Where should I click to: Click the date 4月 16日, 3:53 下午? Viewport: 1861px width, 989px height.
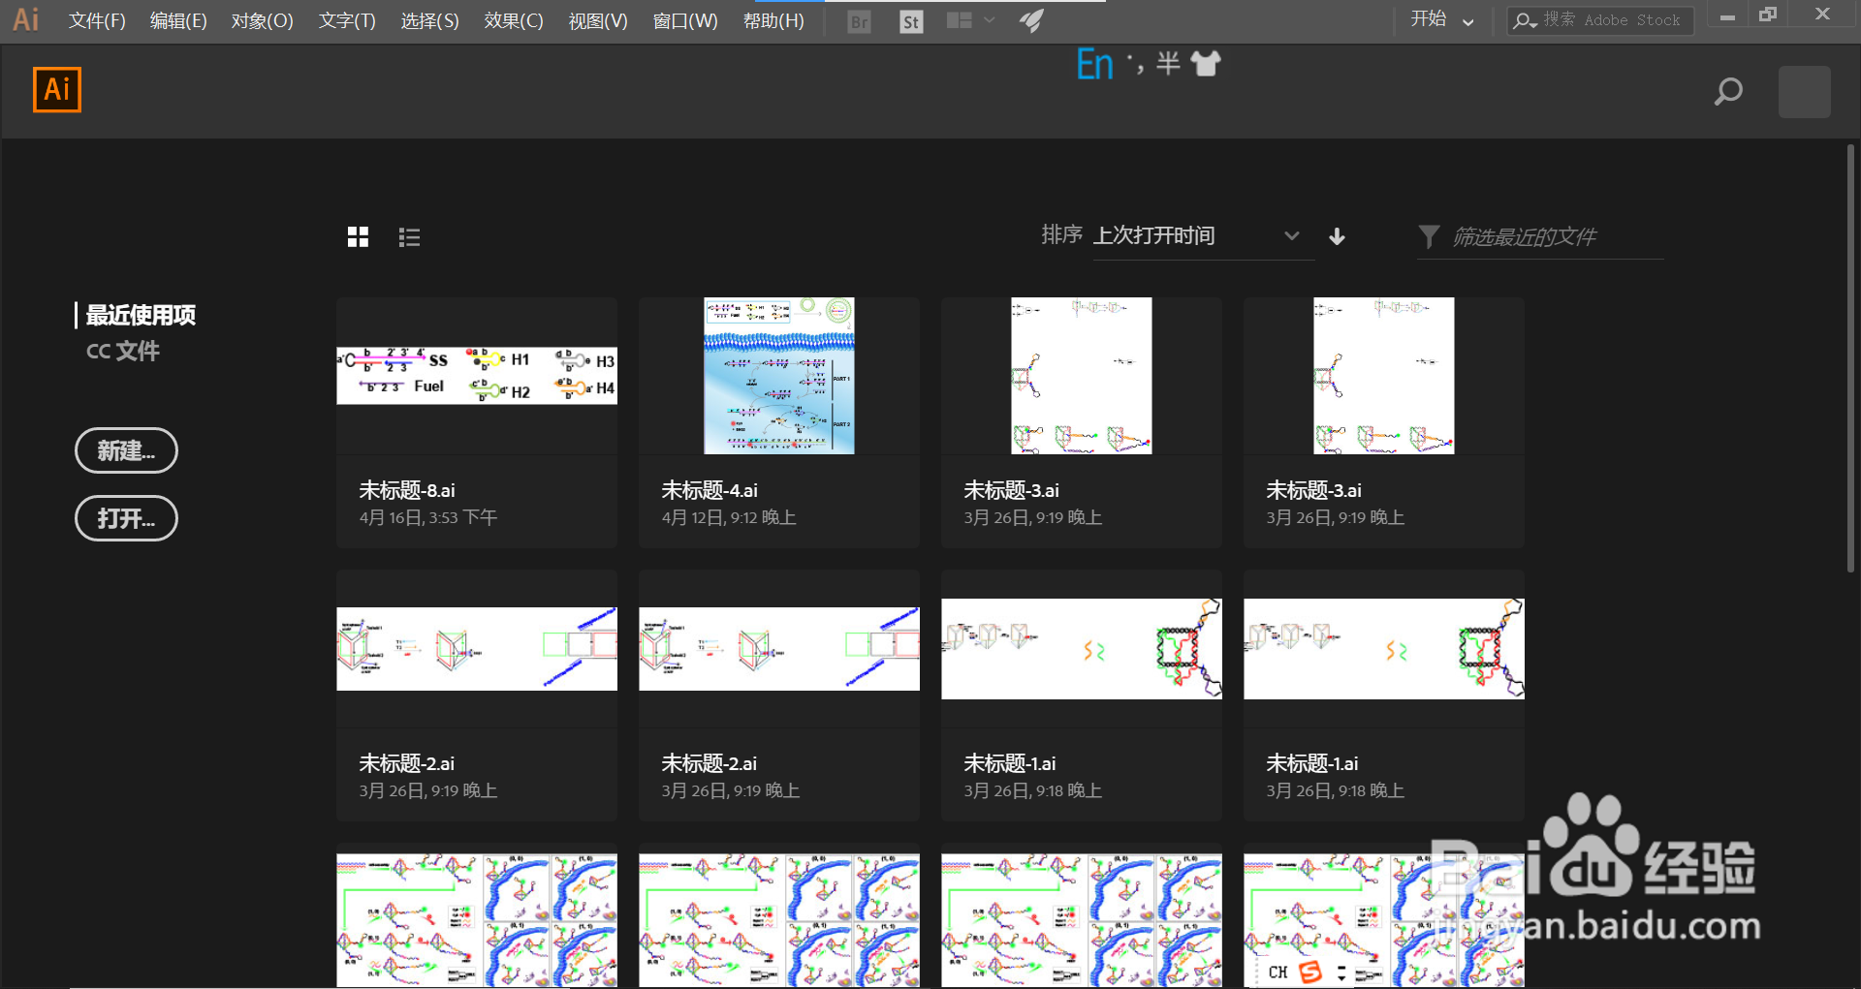[428, 518]
